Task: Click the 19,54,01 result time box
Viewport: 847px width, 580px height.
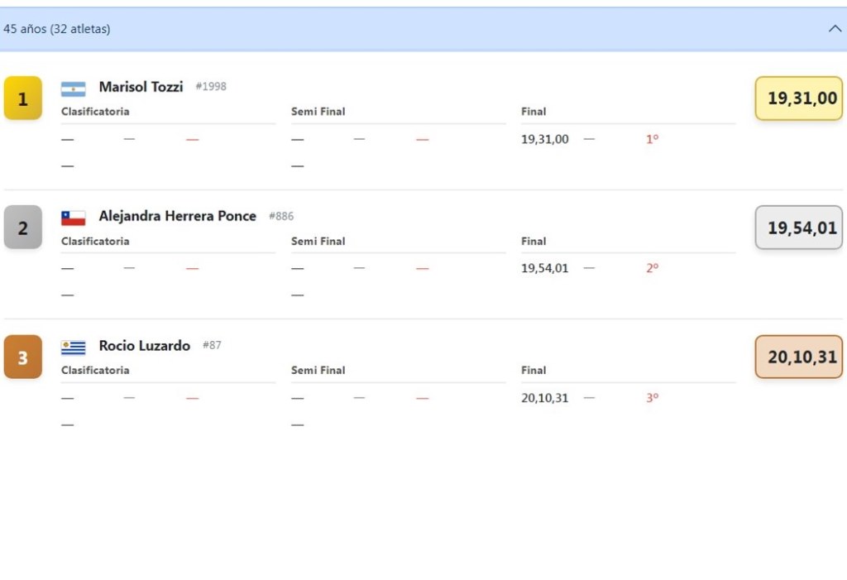Action: 802,228
